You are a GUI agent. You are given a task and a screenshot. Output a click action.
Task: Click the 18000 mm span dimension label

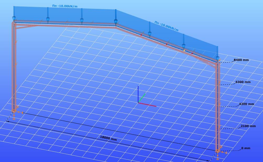click(x=108, y=138)
